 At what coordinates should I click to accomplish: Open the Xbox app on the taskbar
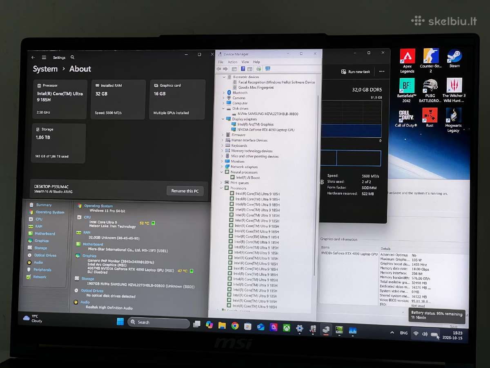tap(287, 328)
